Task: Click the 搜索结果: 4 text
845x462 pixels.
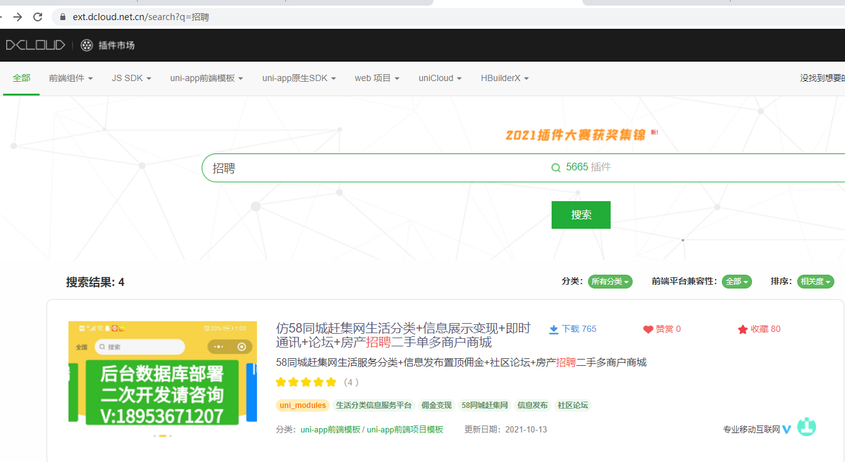Action: pyautogui.click(x=95, y=282)
